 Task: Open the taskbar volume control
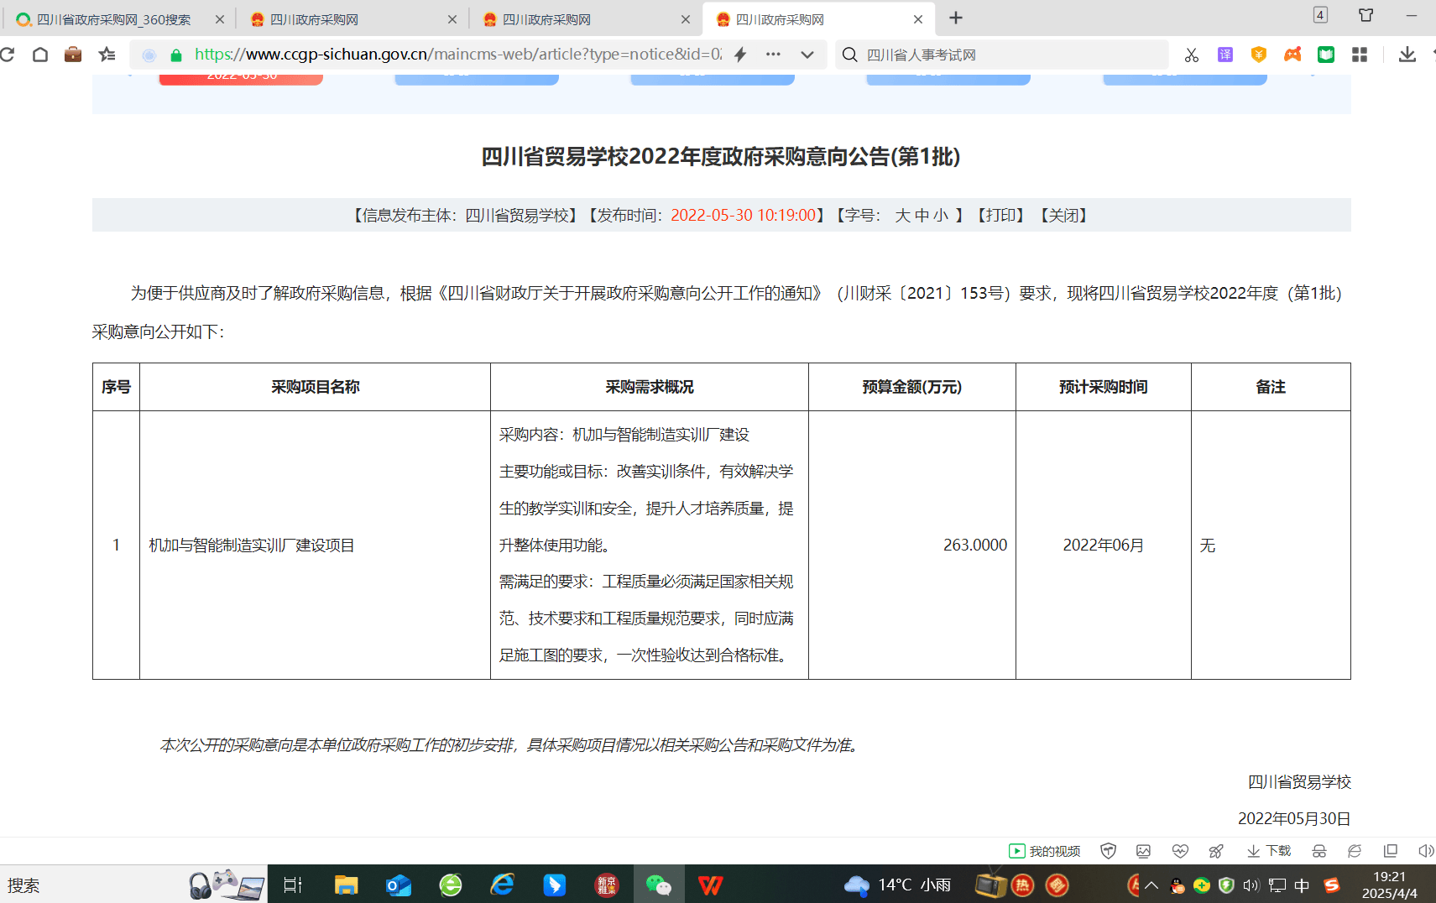click(1251, 884)
